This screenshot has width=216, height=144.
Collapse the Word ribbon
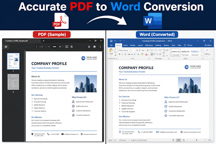(x=212, y=59)
